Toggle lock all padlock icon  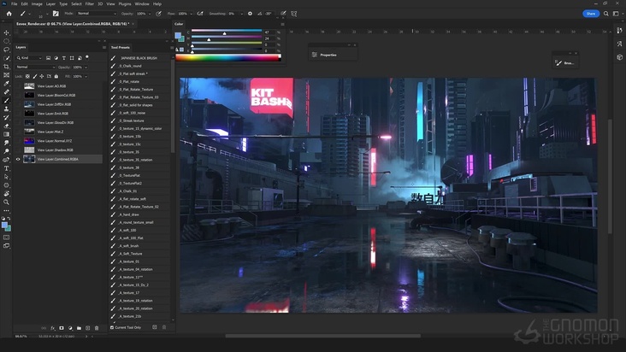tap(56, 76)
